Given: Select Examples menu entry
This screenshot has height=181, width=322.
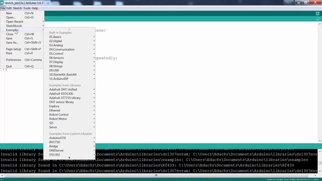Looking at the screenshot, I should coord(22,30).
